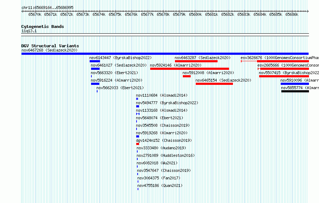Select nsv5910096 variant label
Viewport: 319px width, 203px height.
click(x=300, y=80)
